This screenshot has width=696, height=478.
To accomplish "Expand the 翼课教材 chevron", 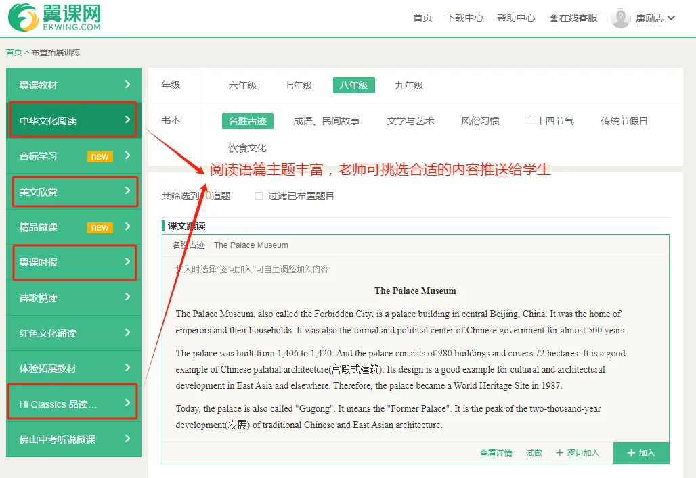I will [127, 85].
